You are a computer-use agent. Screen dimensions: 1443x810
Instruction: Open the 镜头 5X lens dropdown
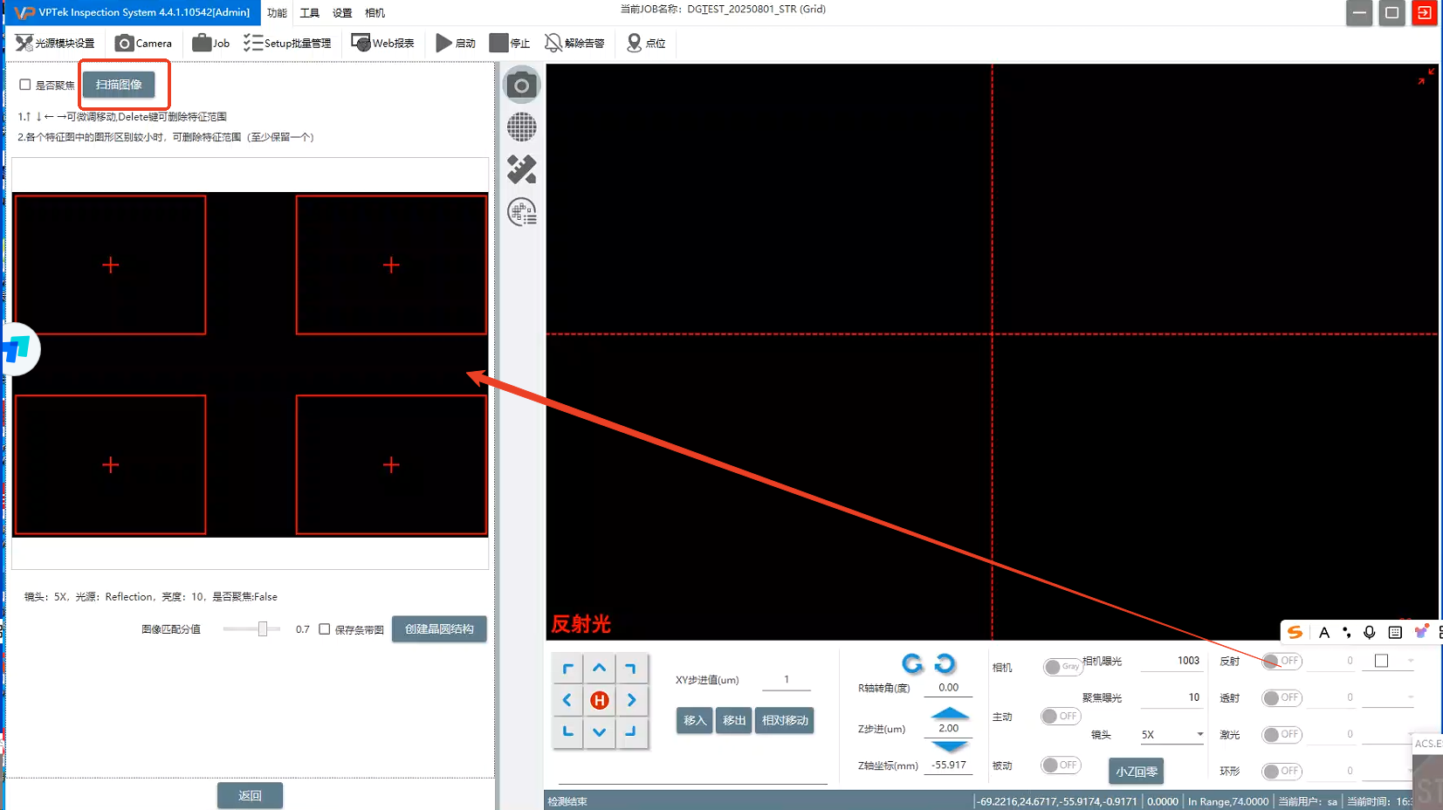(1172, 734)
